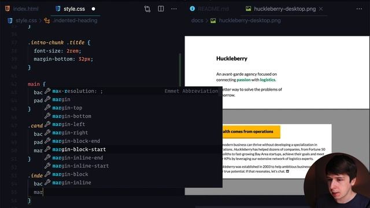Click the CSS file icon on style.css tab
Viewport: 370px width, 208px height.
click(58, 9)
